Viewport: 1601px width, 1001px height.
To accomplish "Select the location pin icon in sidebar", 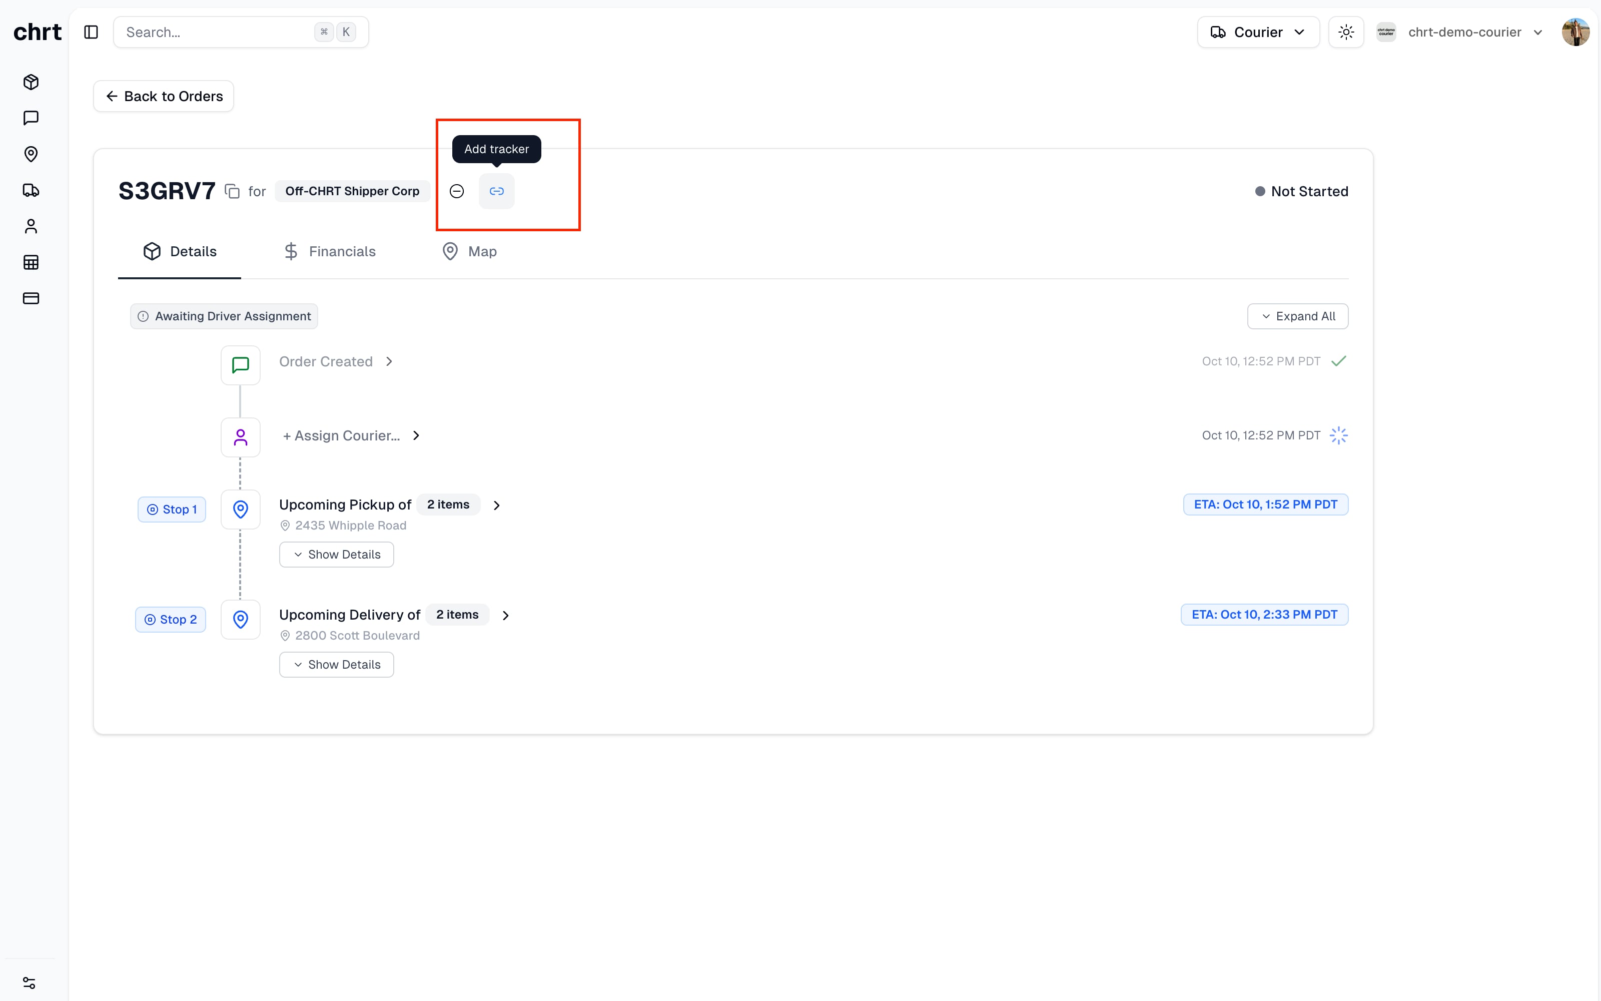I will [x=31, y=154].
